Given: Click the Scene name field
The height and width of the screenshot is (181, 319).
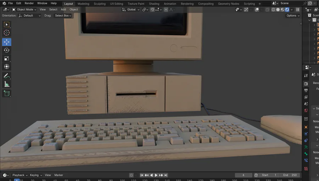Looking at the screenshot, I should [291, 3].
